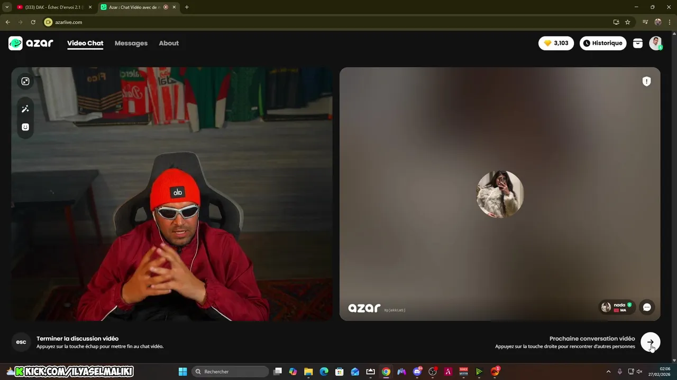Open nada's profile badge
677x380 pixels.
click(x=617, y=307)
